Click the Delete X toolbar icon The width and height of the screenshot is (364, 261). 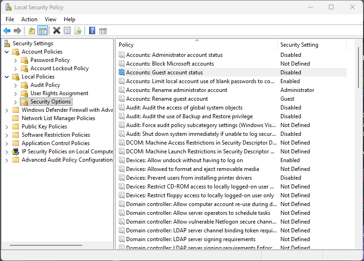(x=56, y=31)
